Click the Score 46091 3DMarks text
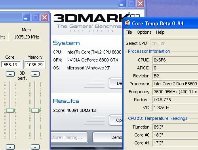Viewport: 198px width, 150px height. click(74, 110)
